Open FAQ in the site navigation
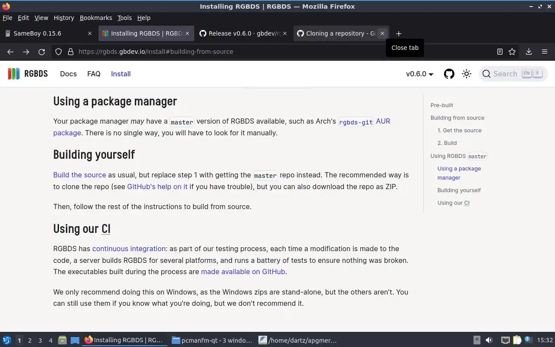This screenshot has width=555, height=347. click(x=94, y=74)
